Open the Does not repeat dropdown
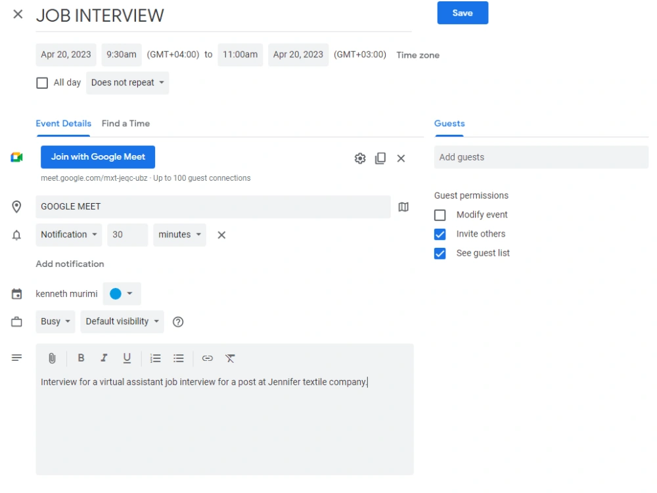The width and height of the screenshot is (657, 493). [127, 83]
